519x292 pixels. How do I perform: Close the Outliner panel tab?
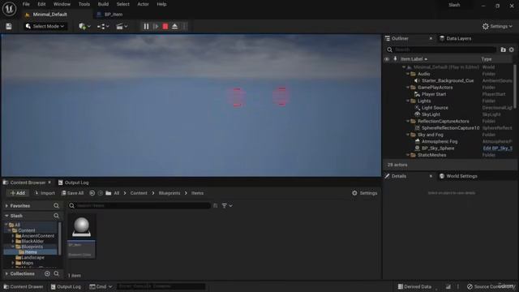pyautogui.click(x=431, y=38)
